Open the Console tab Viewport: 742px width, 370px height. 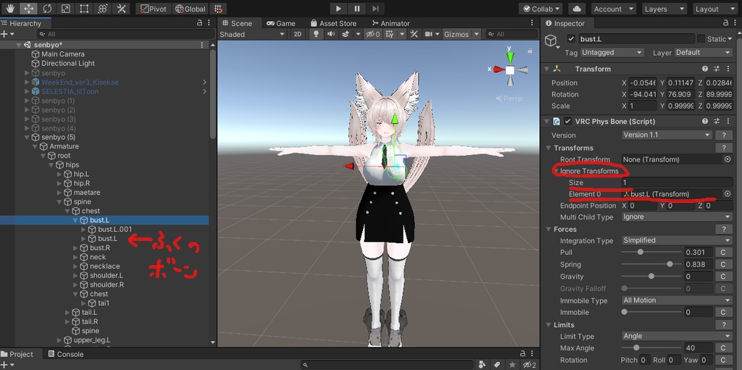66,354
